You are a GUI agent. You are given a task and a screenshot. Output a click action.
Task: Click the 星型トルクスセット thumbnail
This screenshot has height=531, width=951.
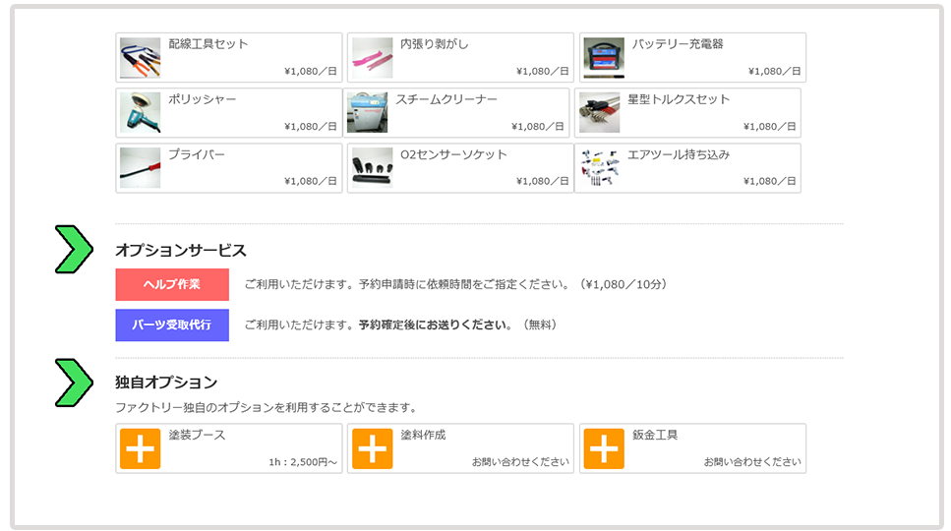[599, 113]
